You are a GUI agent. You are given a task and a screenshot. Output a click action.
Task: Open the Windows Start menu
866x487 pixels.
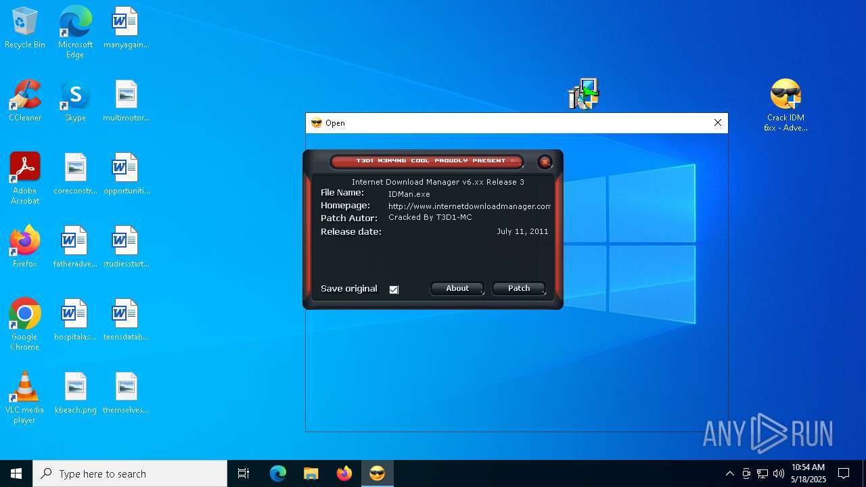[x=16, y=473]
